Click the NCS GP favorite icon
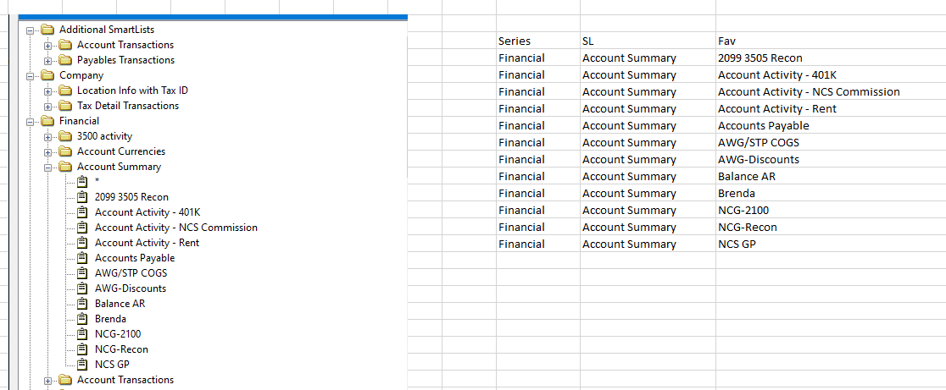Image resolution: width=946 pixels, height=390 pixels. (x=84, y=365)
